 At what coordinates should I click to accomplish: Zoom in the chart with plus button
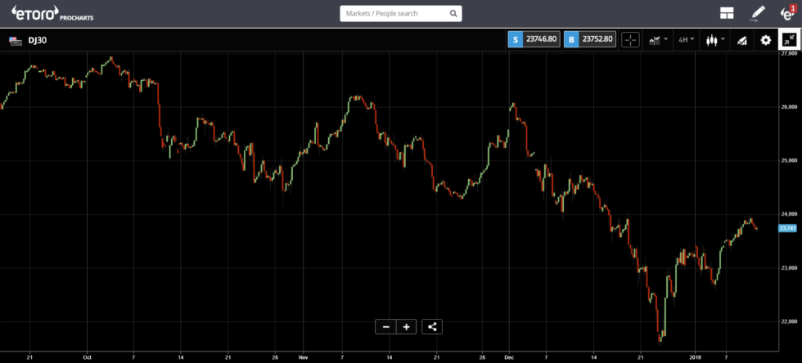(406, 327)
